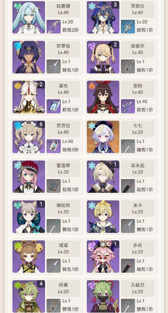Click Charlotte's catalyst book weapon icon
The height and width of the screenshot is (313, 168).
pos(54,186)
